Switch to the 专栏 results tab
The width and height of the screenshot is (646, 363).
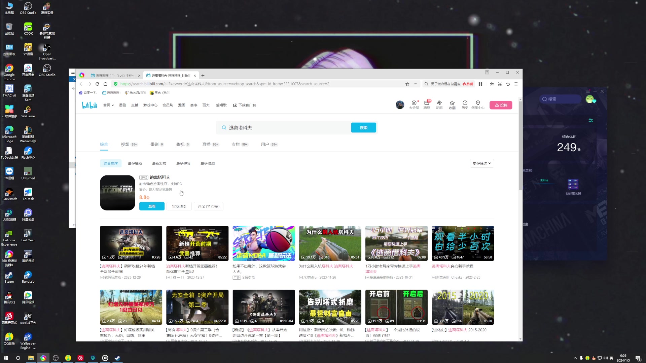pos(240,145)
